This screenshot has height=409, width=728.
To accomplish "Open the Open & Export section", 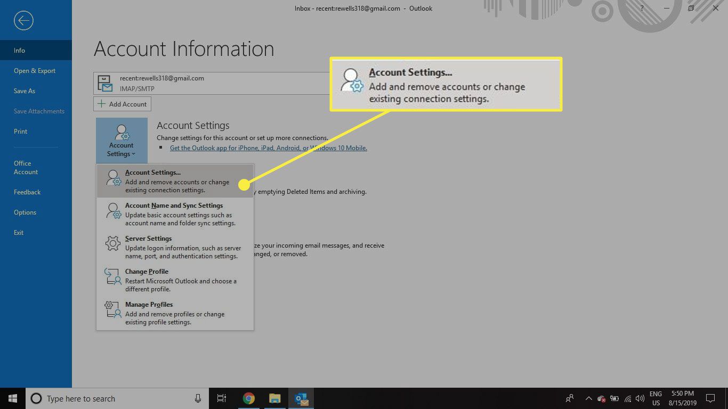I will pyautogui.click(x=36, y=70).
